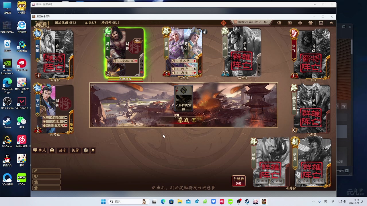Click the 闭月 skill button
The height and width of the screenshot is (206, 367).
(261, 181)
